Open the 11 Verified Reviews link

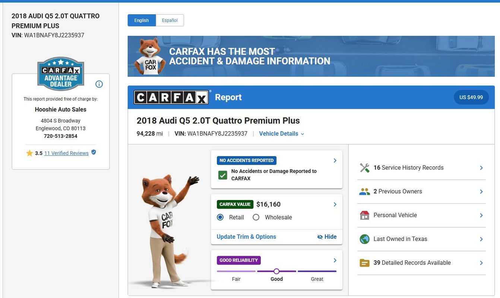click(66, 153)
